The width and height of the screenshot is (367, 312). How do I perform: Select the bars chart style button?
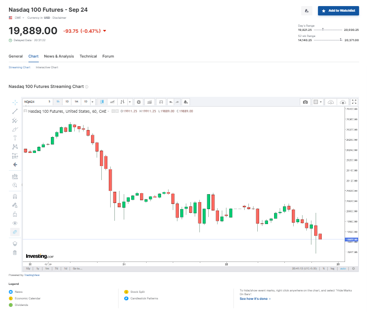coord(122,102)
